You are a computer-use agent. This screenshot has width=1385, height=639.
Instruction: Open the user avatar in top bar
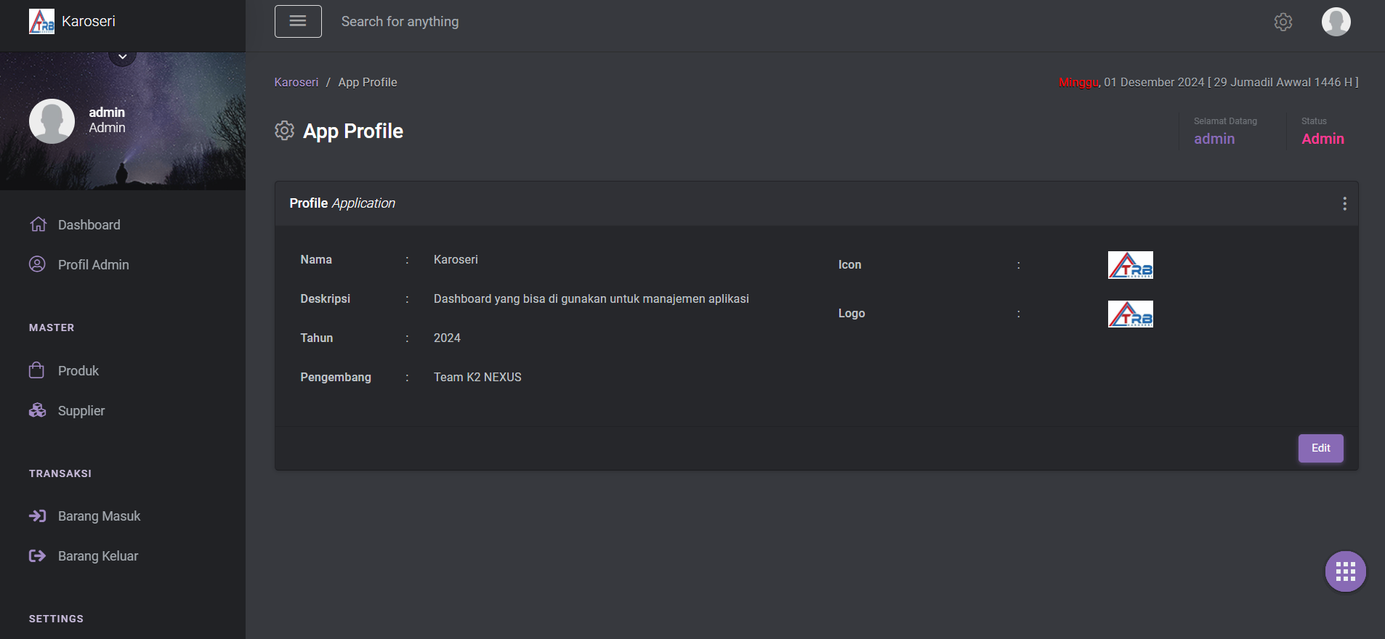point(1336,22)
